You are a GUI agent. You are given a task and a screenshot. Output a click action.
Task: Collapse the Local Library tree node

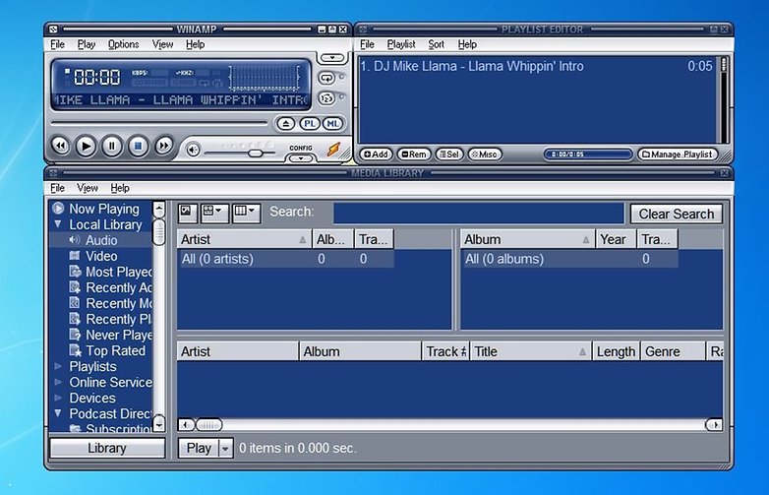(58, 224)
